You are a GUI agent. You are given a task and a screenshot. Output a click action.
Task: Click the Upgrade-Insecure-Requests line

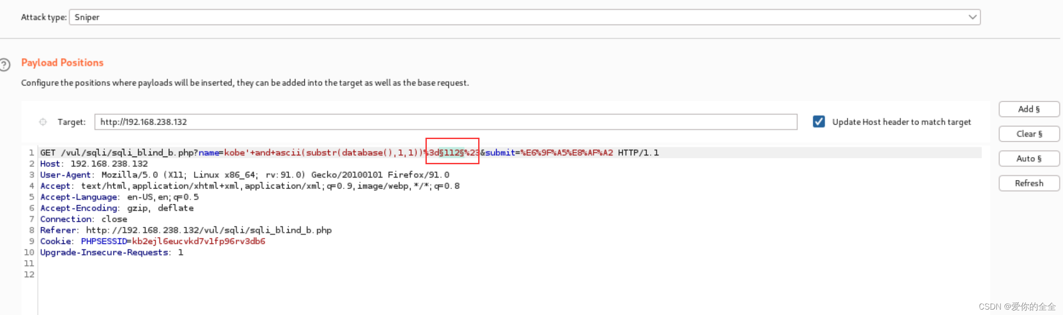(112, 252)
